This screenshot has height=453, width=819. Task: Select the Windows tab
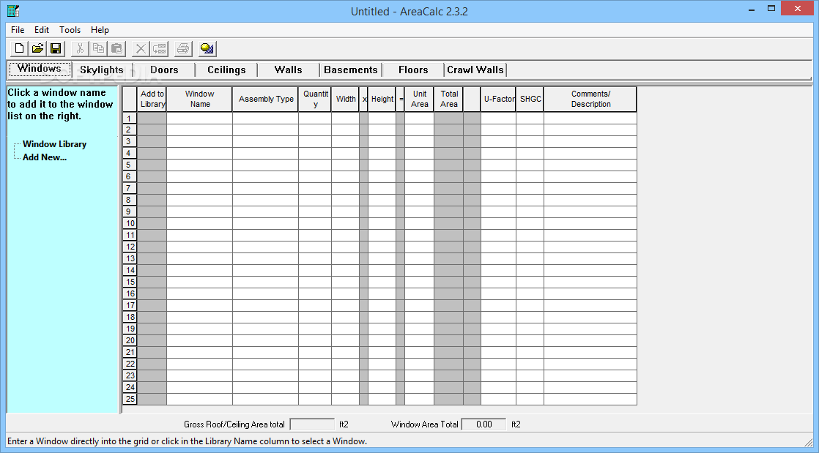39,68
